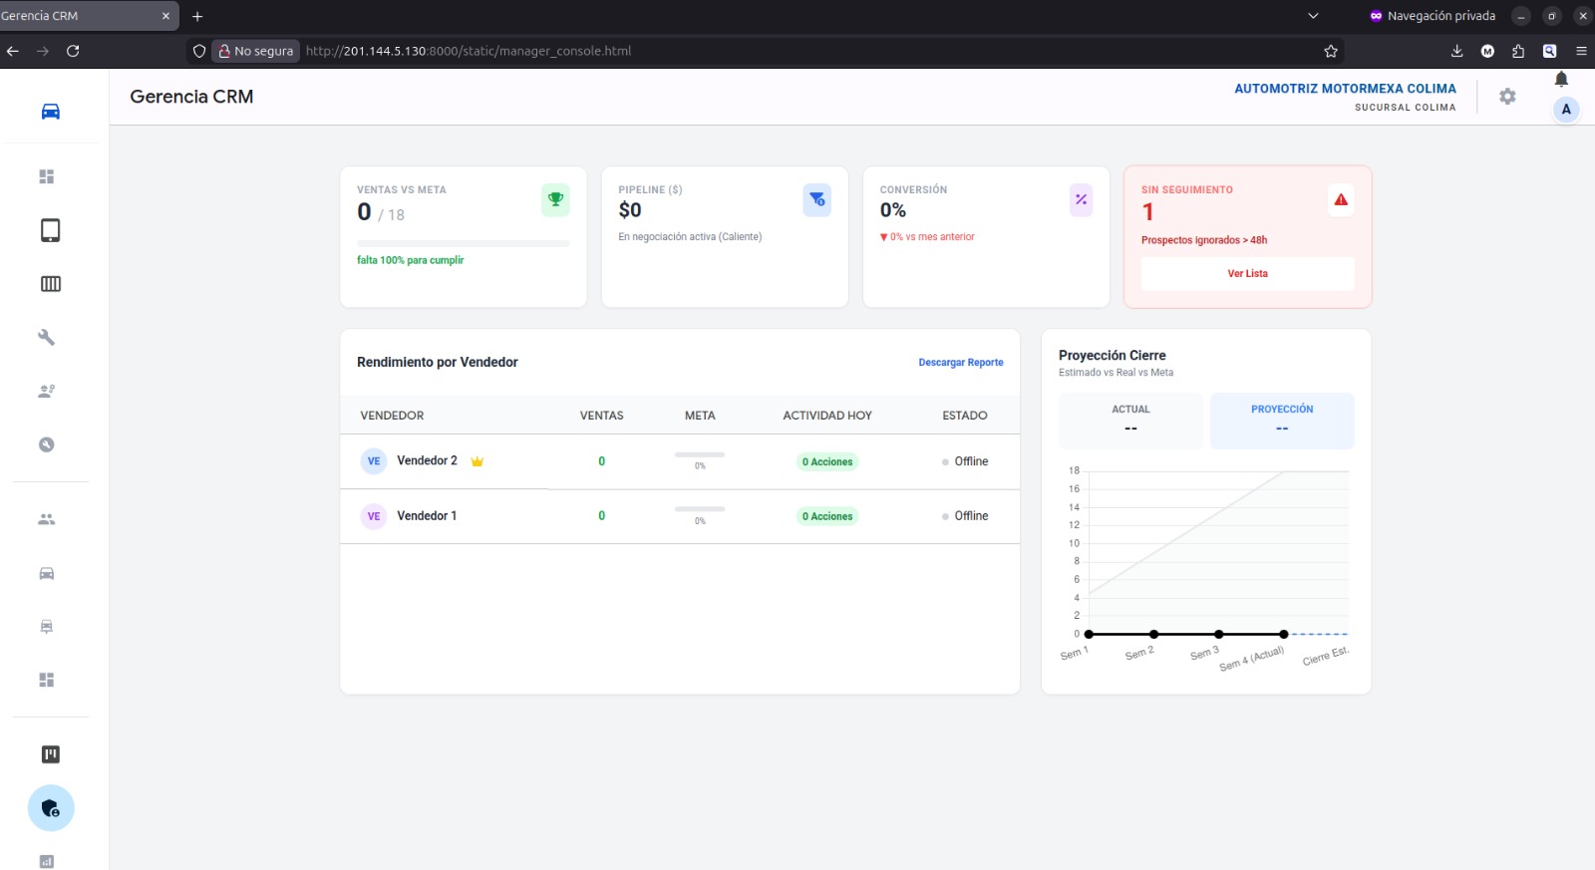Open the gray car inventory icon
Screen dimensions: 1595x870
47,573
